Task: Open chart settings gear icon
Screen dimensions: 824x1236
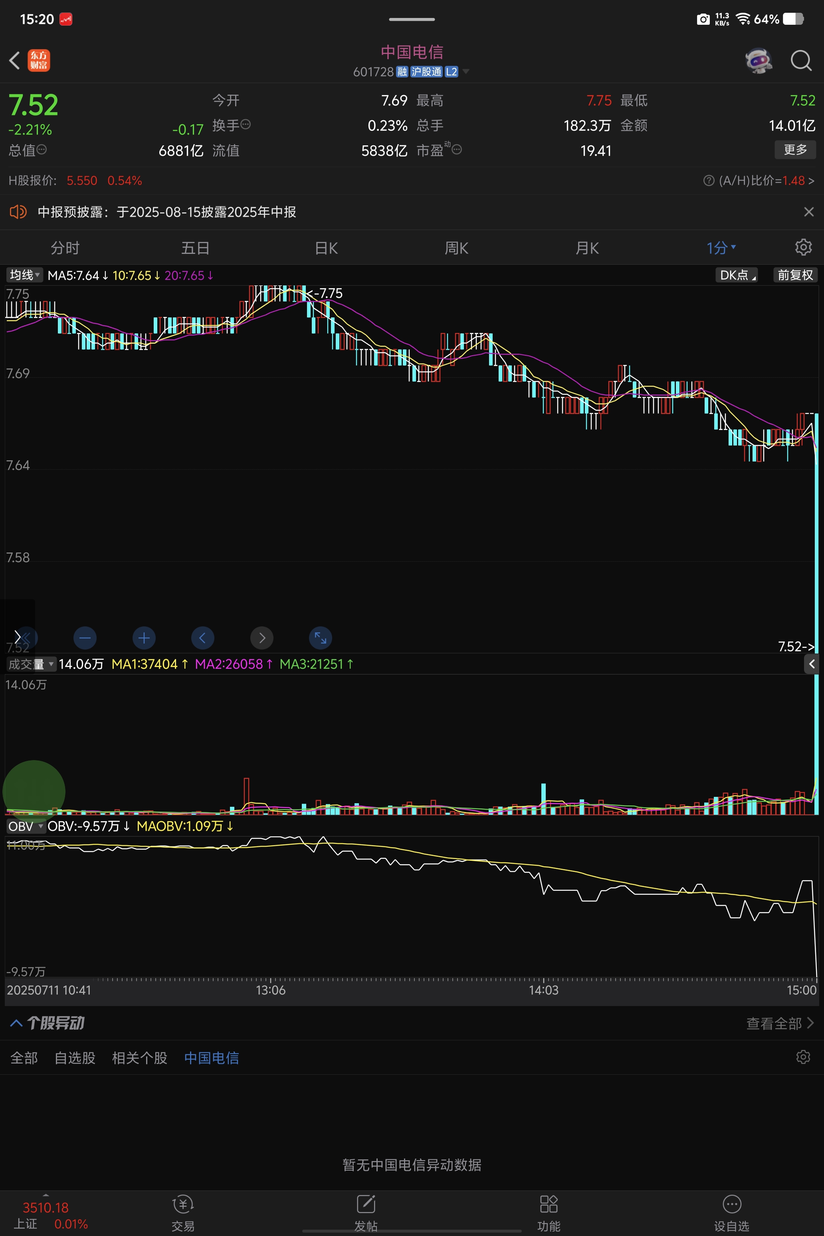Action: click(x=803, y=247)
